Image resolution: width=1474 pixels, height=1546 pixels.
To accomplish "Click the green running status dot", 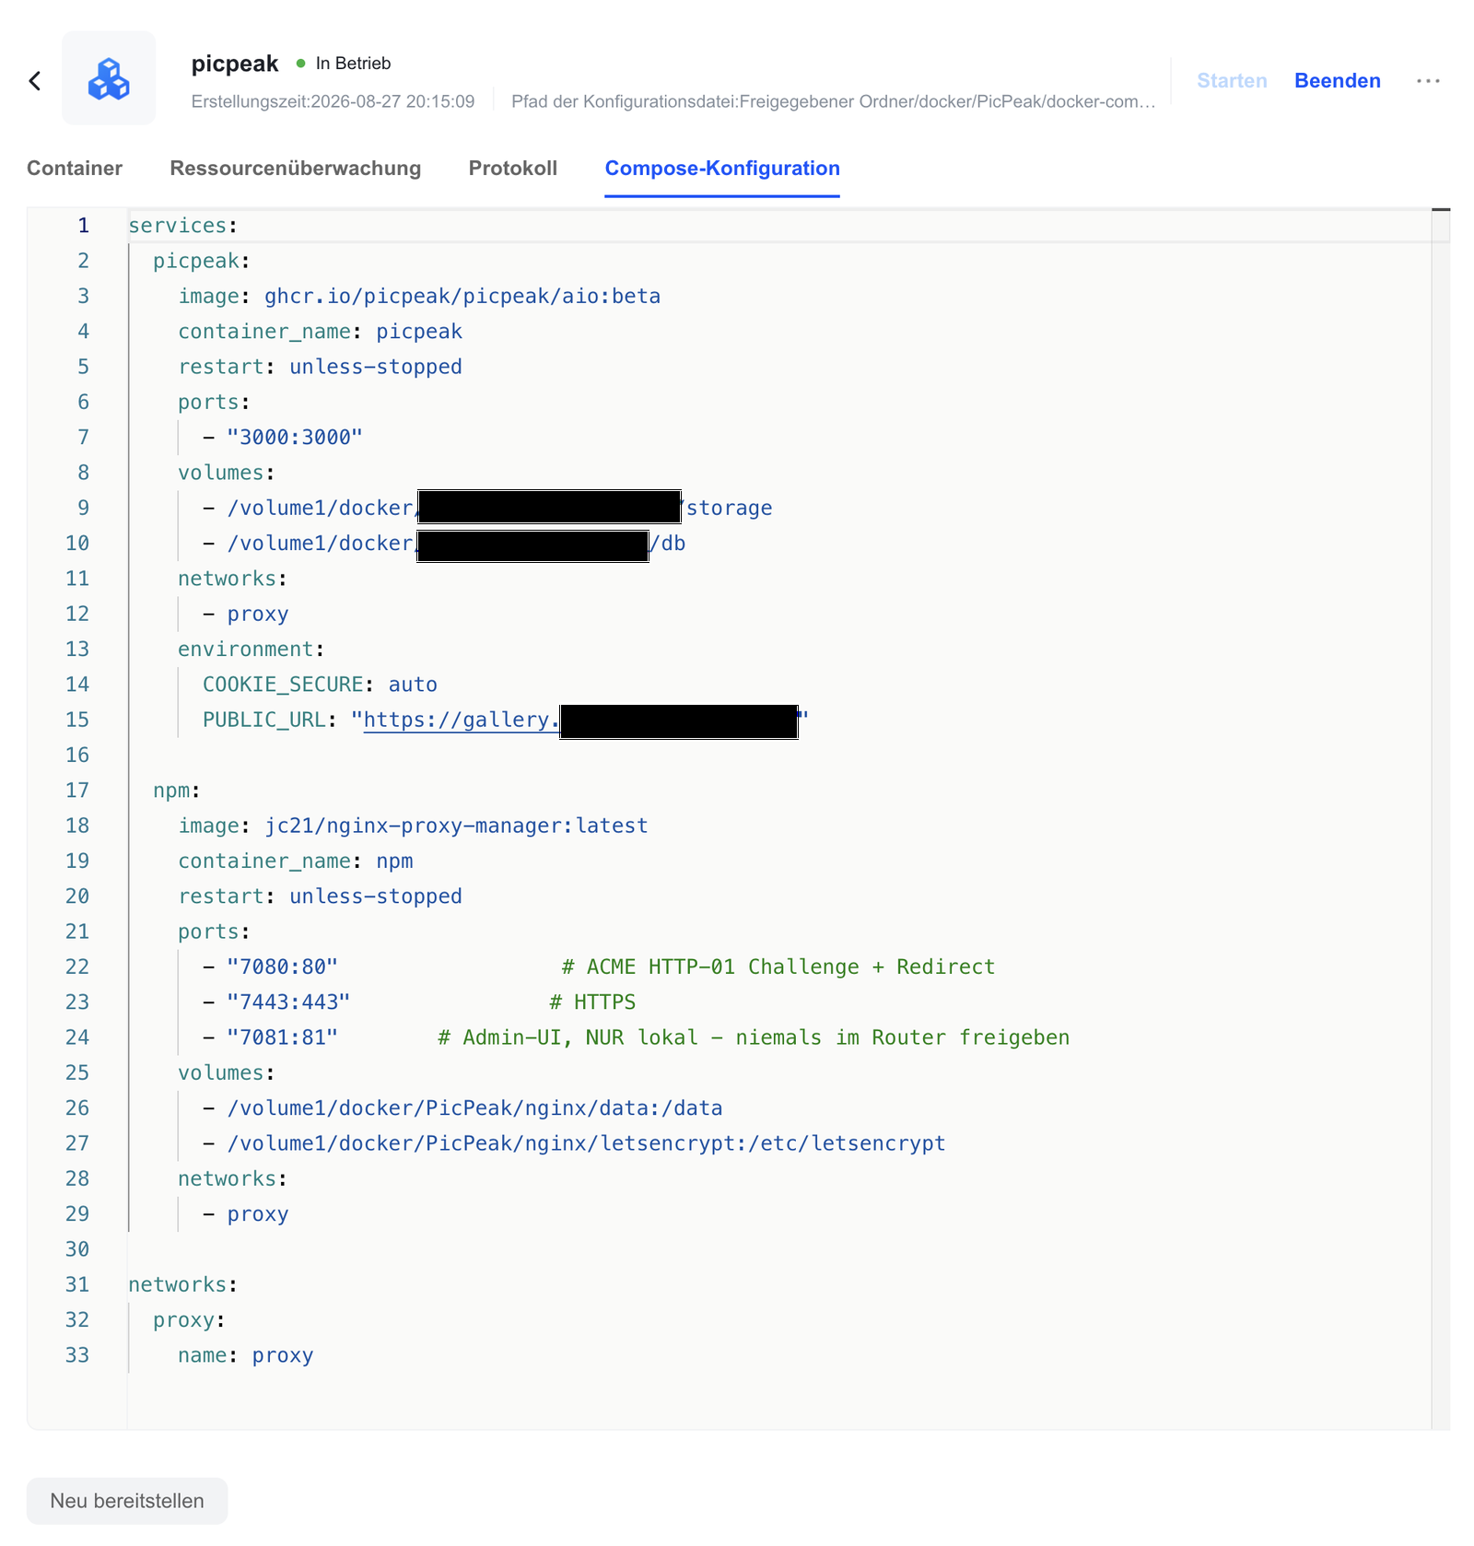I will (x=300, y=64).
